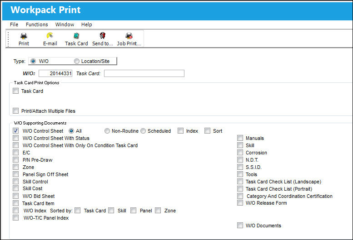Click the E-mail toolbar icon
The width and height of the screenshot is (353, 240).
50,36
